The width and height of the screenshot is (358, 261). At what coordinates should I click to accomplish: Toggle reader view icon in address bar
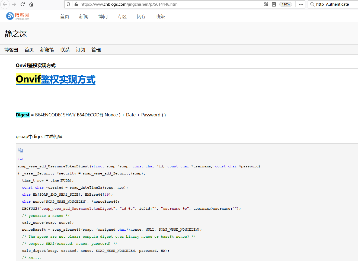[x=274, y=4]
